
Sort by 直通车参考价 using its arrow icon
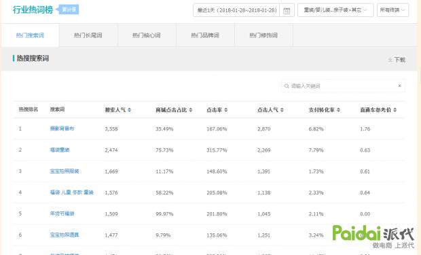coord(395,110)
